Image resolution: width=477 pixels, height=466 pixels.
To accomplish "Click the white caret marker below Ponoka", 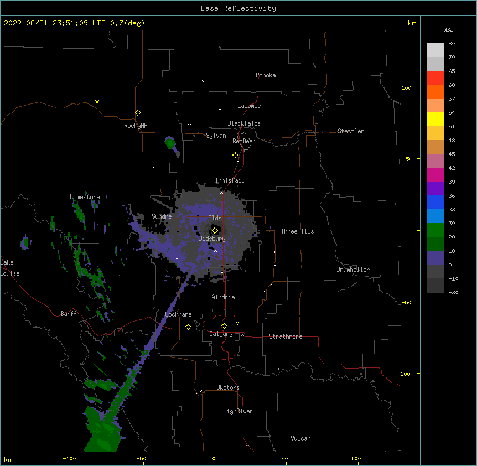I will point(202,81).
